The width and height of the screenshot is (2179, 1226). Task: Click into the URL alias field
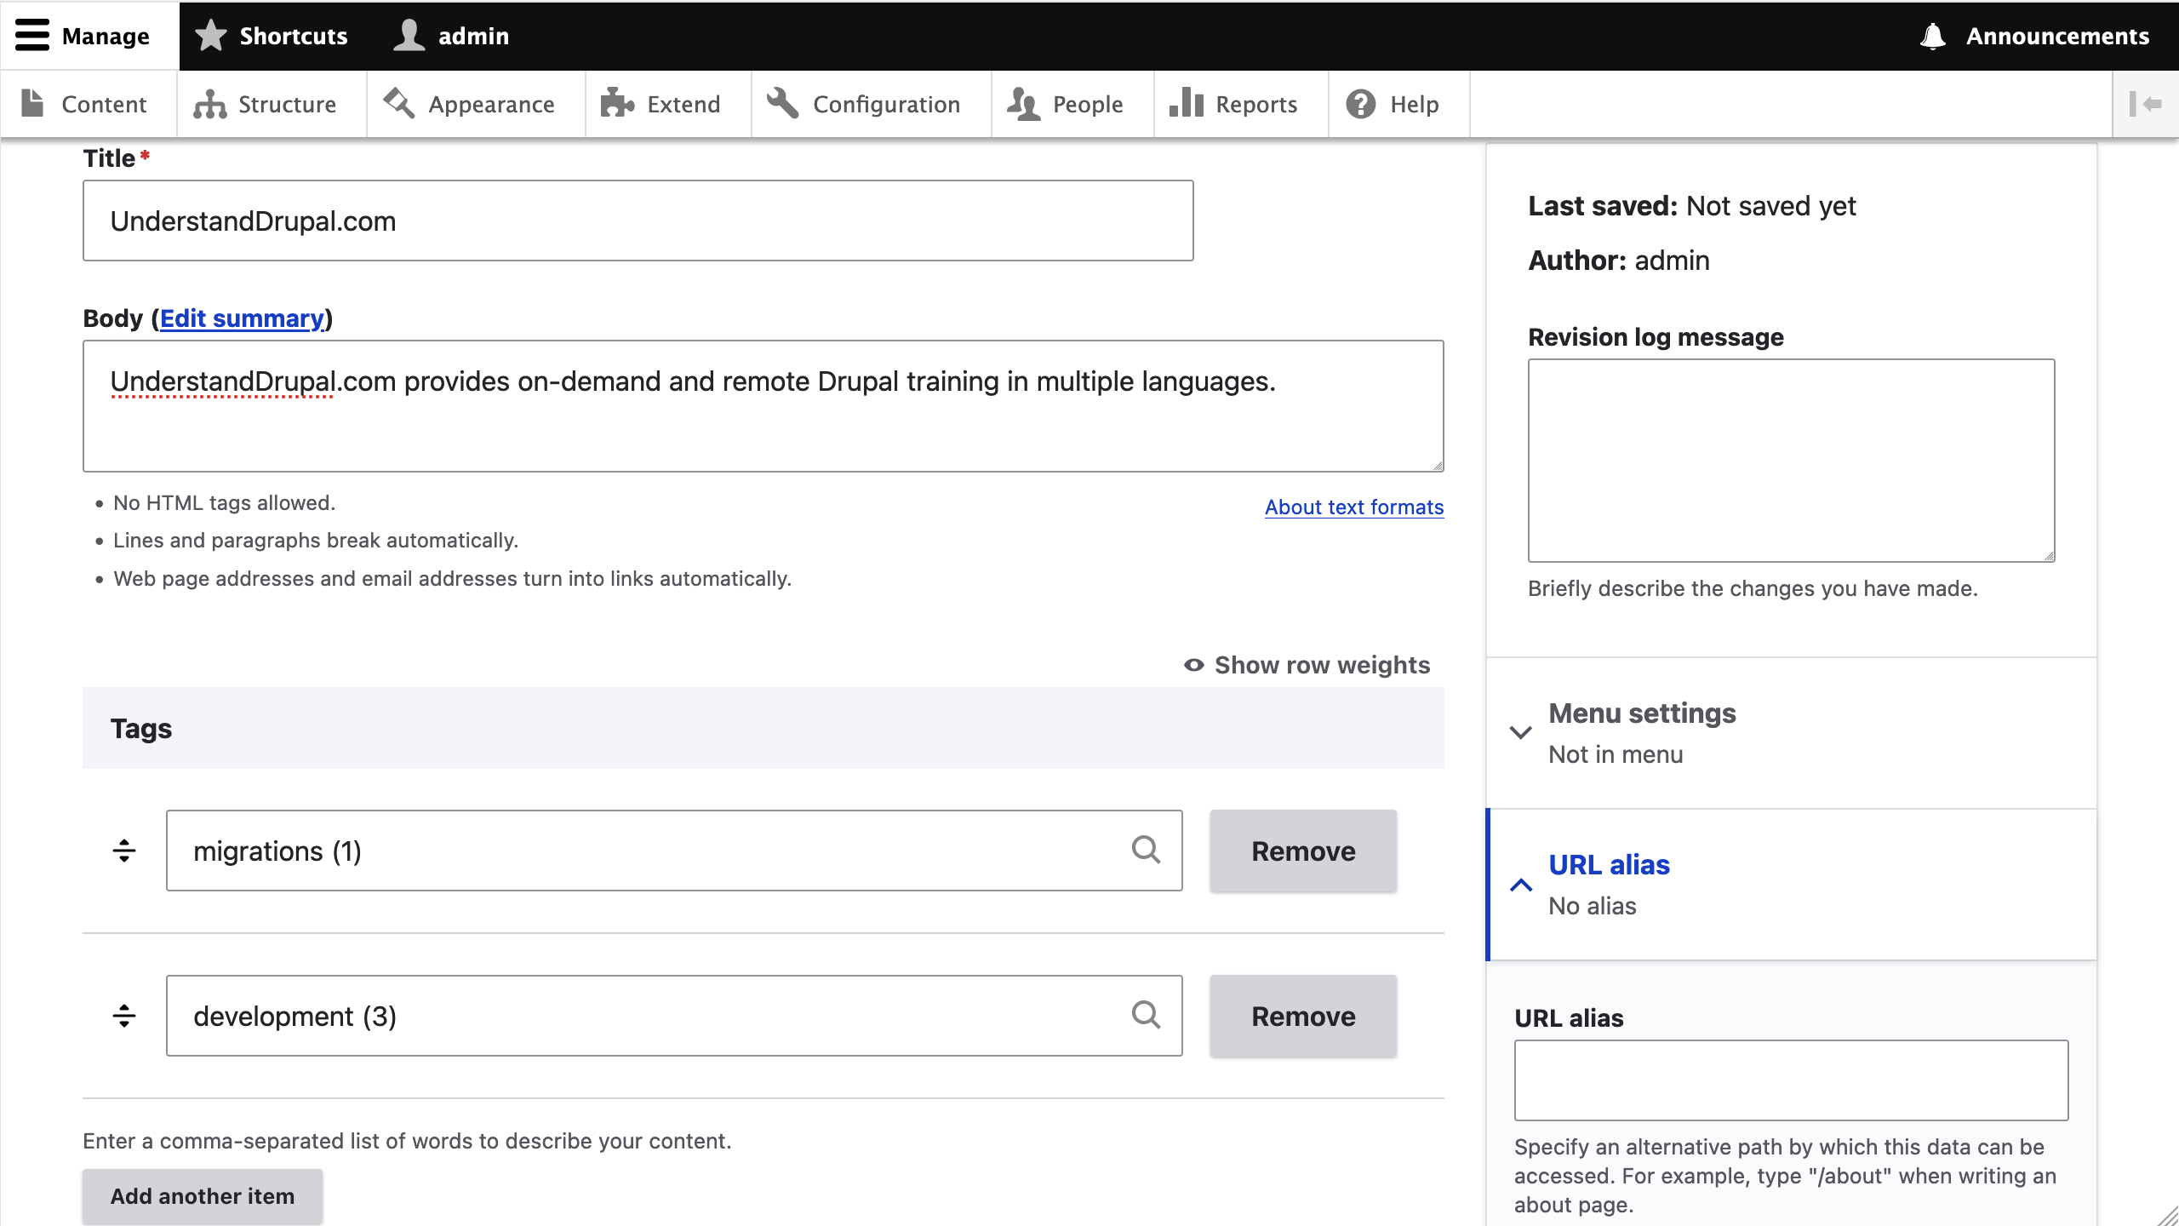point(1791,1080)
